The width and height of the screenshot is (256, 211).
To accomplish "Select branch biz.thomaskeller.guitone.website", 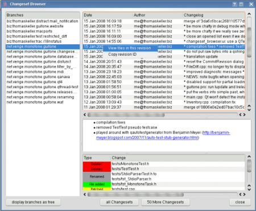I will 43,26.
